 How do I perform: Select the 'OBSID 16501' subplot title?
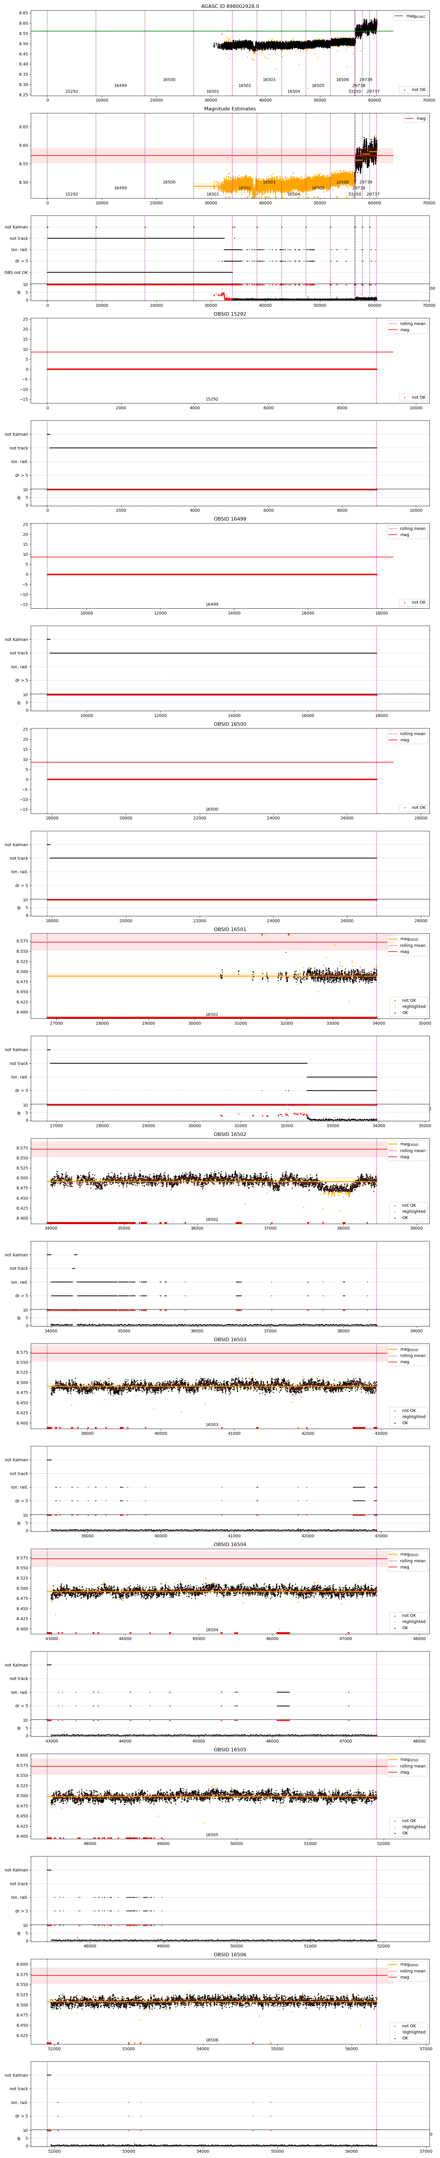[x=230, y=929]
